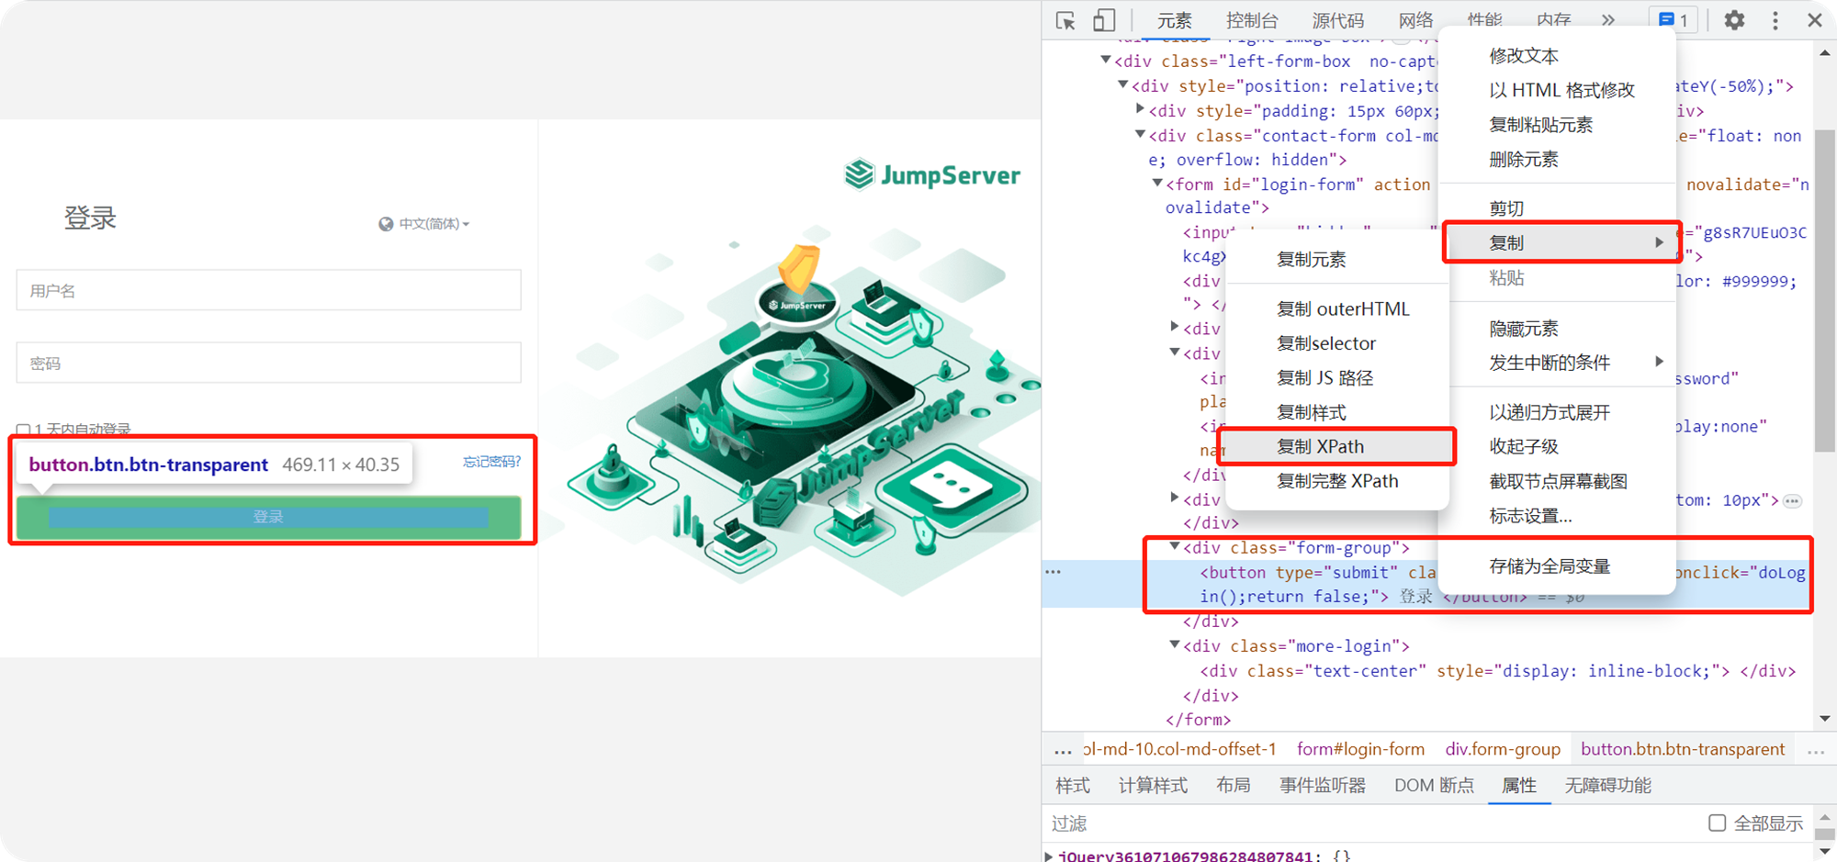Choose 复制元素 option

coord(1338,260)
